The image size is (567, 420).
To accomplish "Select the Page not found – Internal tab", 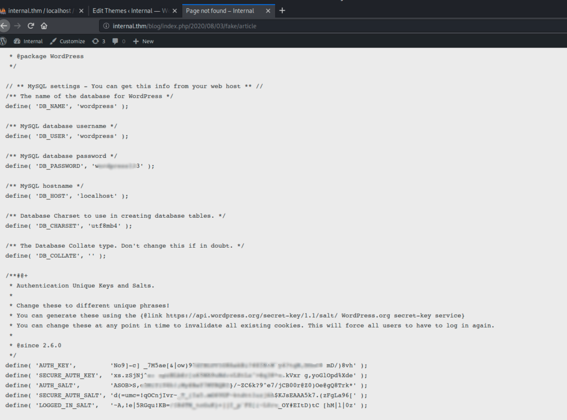I will [x=228, y=11].
